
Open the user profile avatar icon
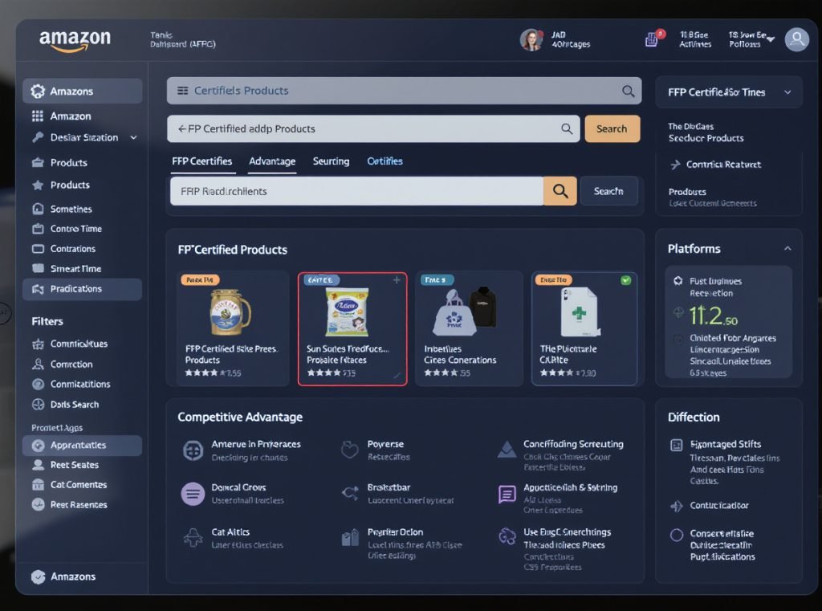796,39
